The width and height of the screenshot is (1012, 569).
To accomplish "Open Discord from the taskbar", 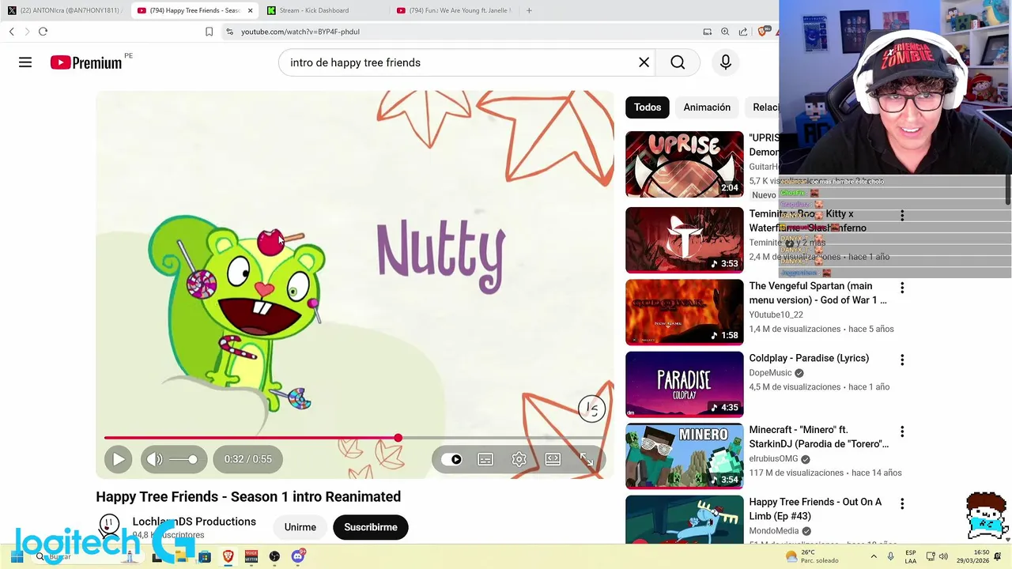I will pos(298,557).
